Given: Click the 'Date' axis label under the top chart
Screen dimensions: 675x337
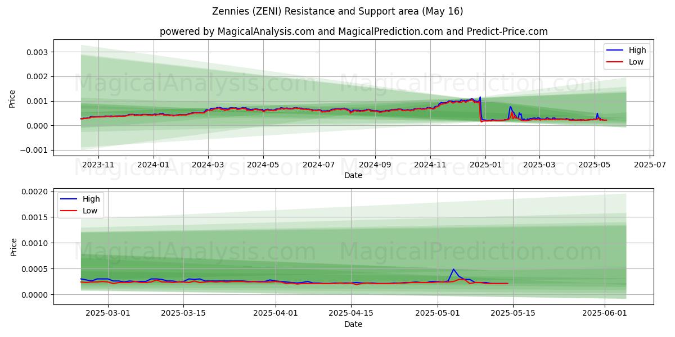Looking at the screenshot, I should (353, 176).
